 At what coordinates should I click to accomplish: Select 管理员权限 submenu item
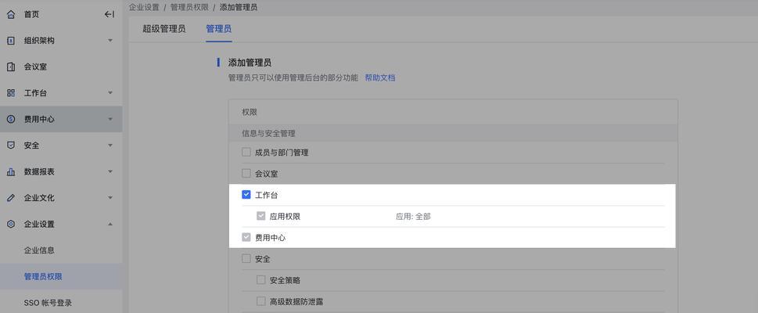[x=43, y=277]
